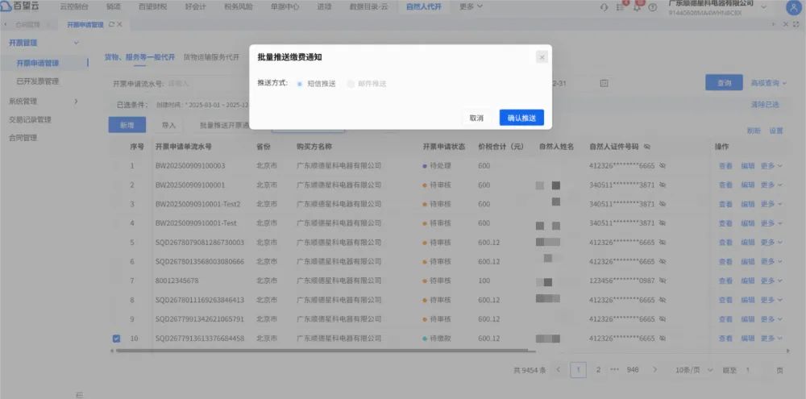The image size is (806, 399).
Task: Open the notification bell icon
Action: point(637,7)
